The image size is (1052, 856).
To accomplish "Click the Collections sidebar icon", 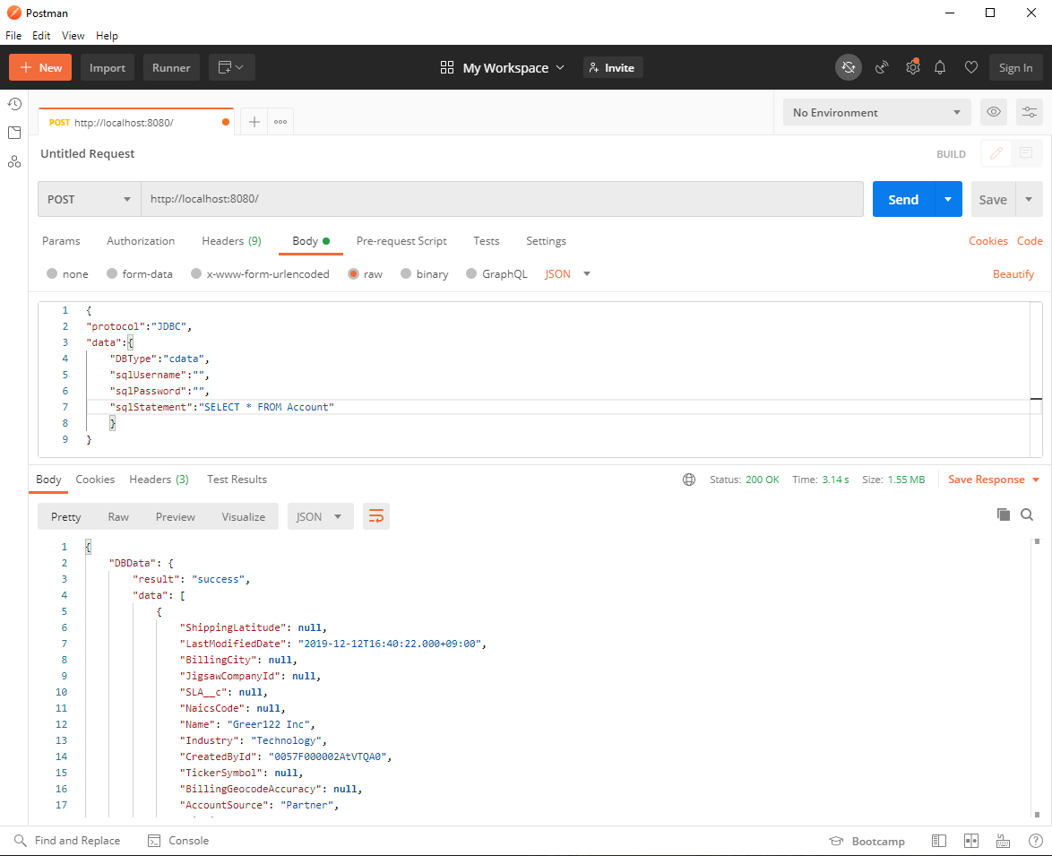I will [x=14, y=133].
